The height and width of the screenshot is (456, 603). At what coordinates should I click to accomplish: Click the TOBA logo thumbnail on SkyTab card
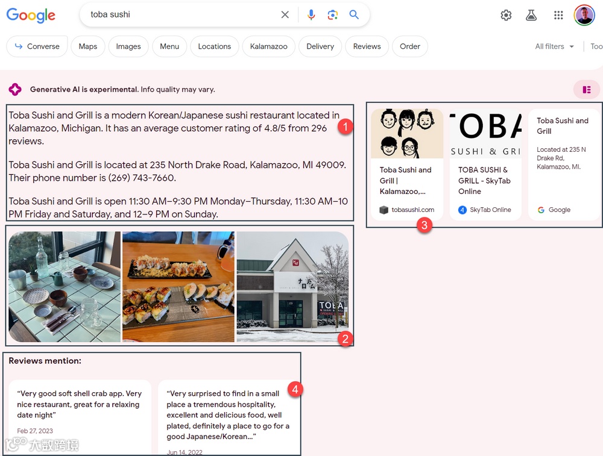pos(485,133)
